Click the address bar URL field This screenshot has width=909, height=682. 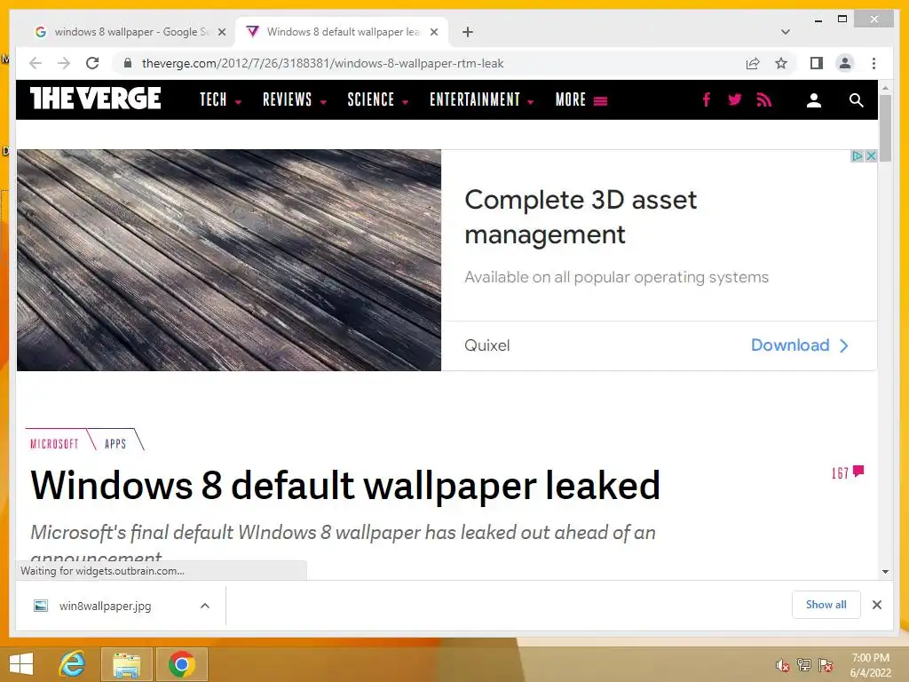pyautogui.click(x=322, y=63)
